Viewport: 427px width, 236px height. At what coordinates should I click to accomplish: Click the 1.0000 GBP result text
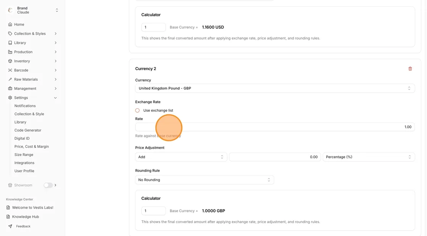pyautogui.click(x=213, y=211)
